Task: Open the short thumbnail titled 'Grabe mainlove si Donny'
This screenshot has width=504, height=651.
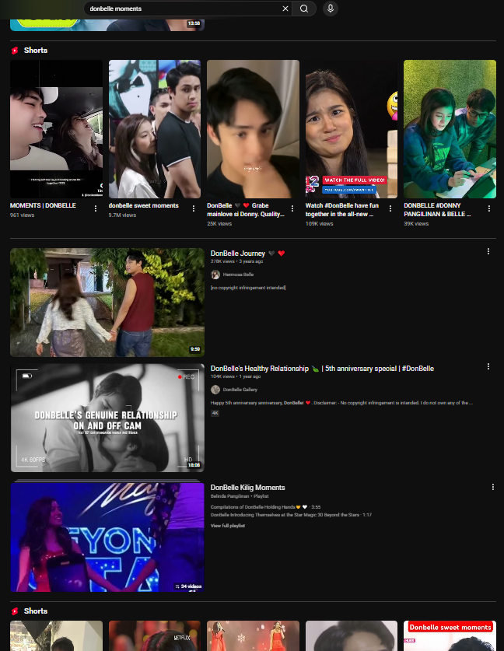Action: [x=253, y=129]
